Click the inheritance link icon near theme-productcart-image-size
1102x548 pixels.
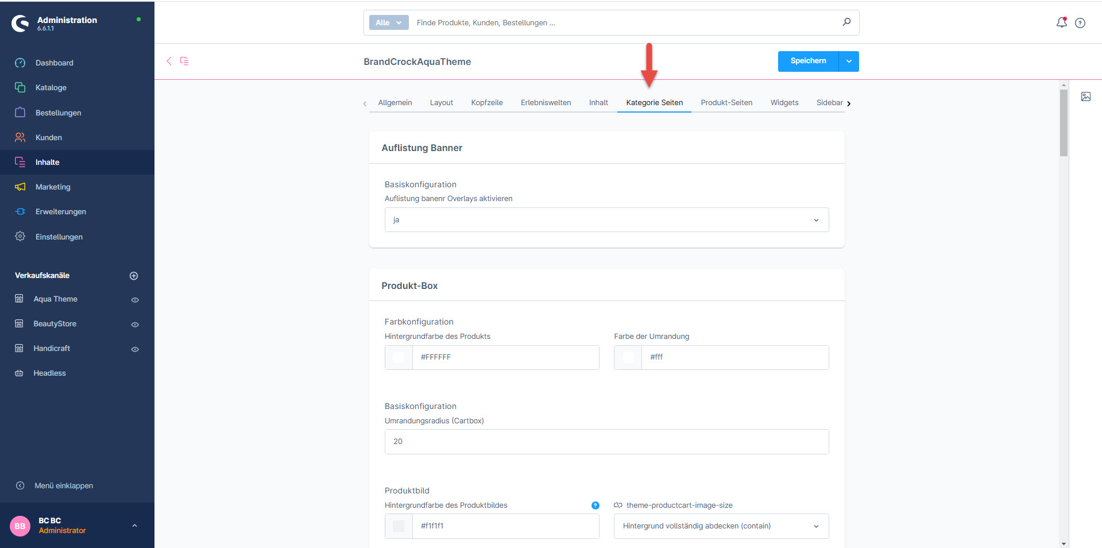click(x=618, y=505)
